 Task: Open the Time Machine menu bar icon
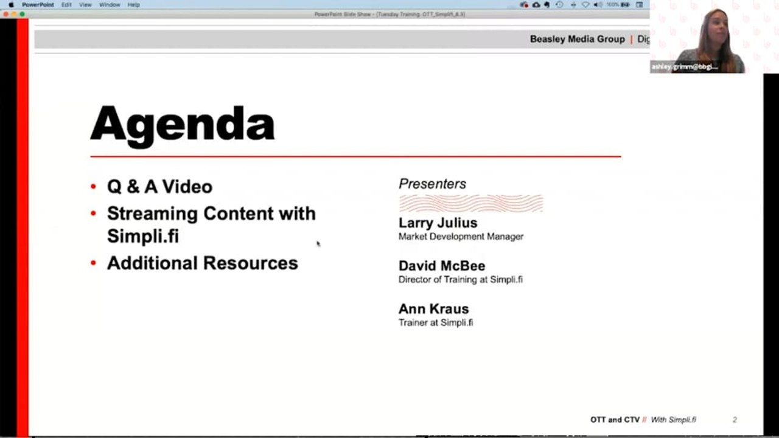pos(559,4)
